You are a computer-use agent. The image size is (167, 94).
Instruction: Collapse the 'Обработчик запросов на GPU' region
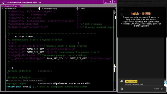(7, 84)
